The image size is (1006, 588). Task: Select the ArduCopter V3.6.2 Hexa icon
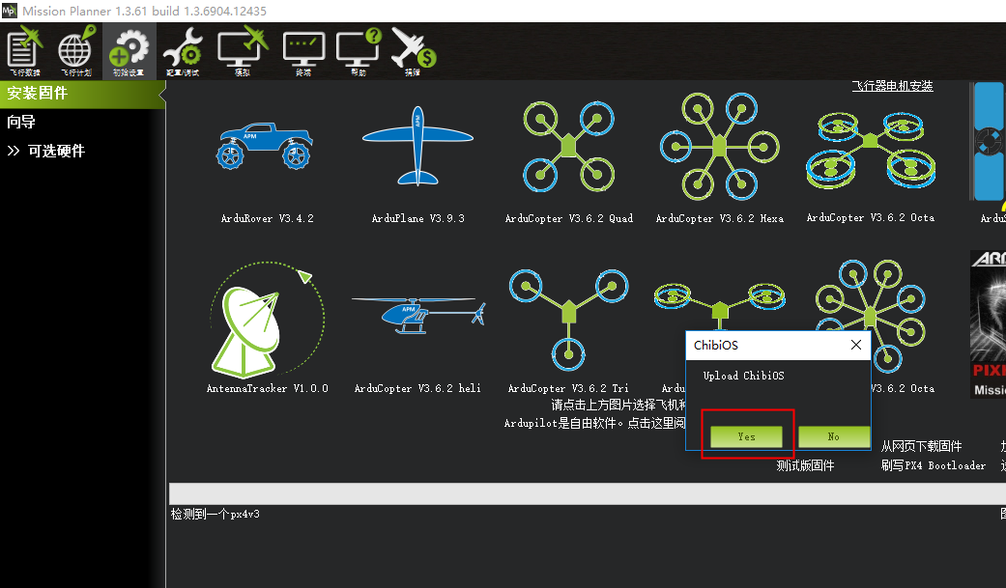719,147
